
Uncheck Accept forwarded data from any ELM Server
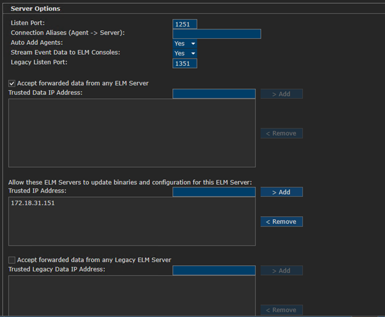coord(12,84)
